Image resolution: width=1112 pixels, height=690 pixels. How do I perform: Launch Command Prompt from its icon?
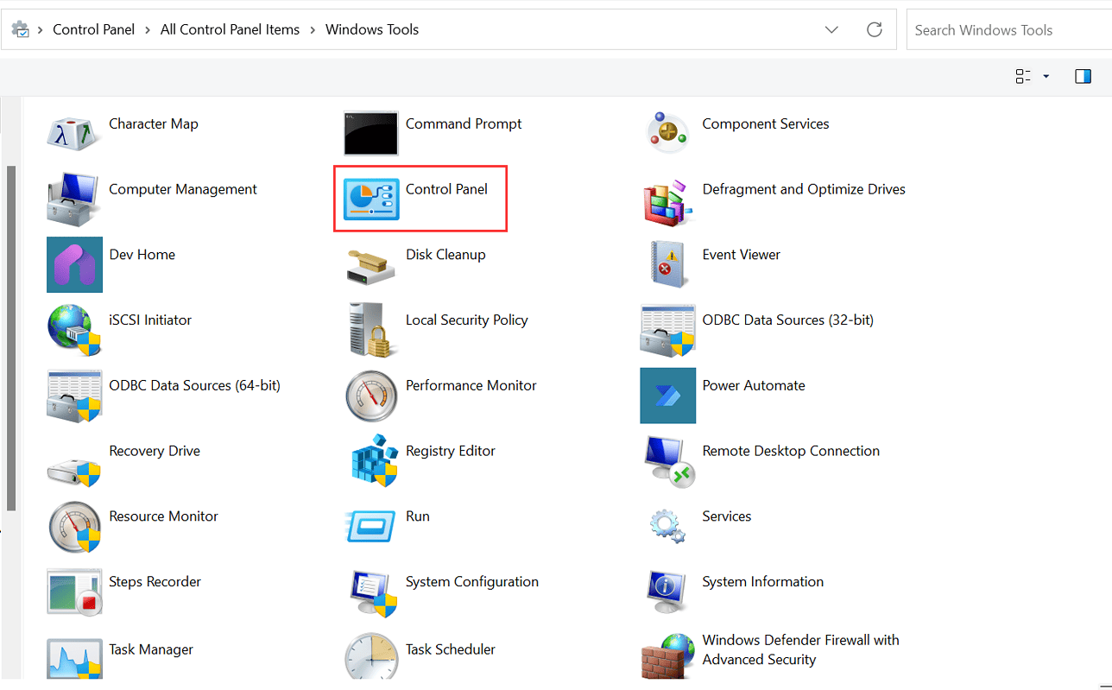click(371, 134)
